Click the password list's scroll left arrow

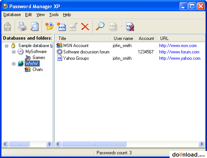pyautogui.click(x=58, y=144)
